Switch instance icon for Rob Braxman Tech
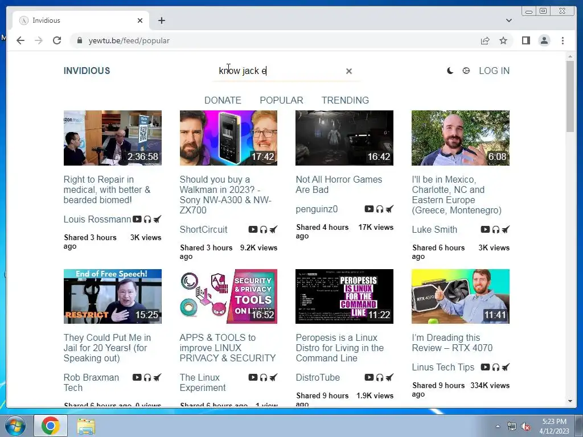This screenshot has height=437, width=583. [157, 377]
